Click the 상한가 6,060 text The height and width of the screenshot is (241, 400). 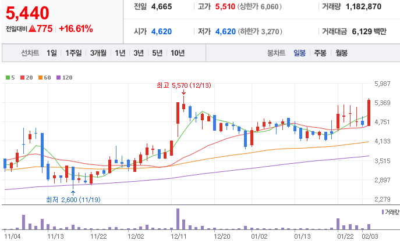coord(260,6)
